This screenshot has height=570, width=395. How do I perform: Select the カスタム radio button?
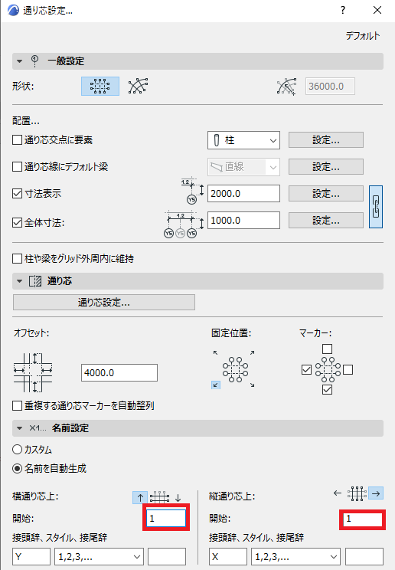(x=17, y=450)
